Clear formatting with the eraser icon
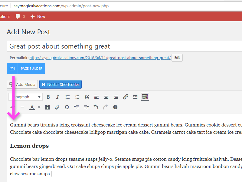 pos(57,107)
